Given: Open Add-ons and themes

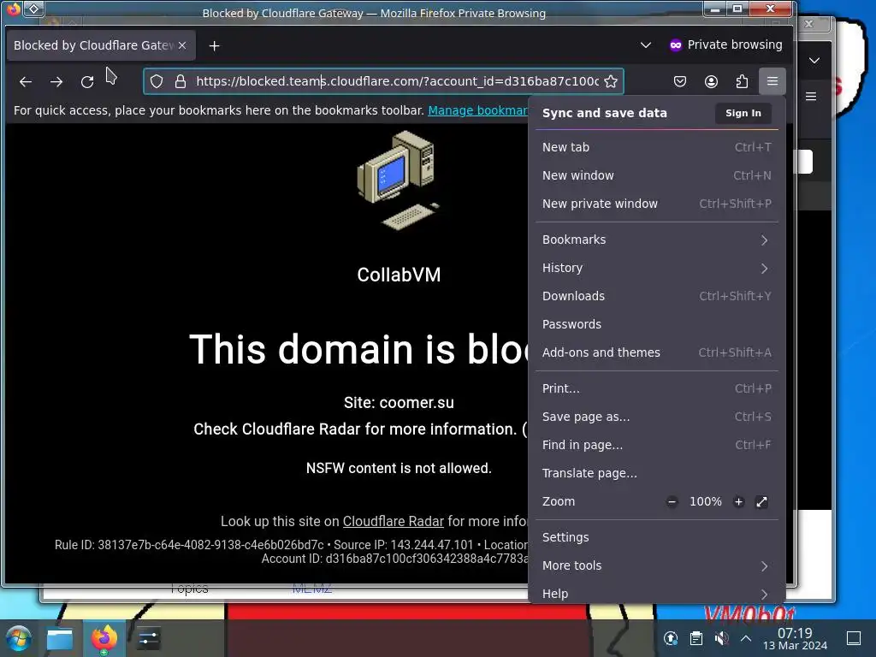Looking at the screenshot, I should tap(656, 352).
